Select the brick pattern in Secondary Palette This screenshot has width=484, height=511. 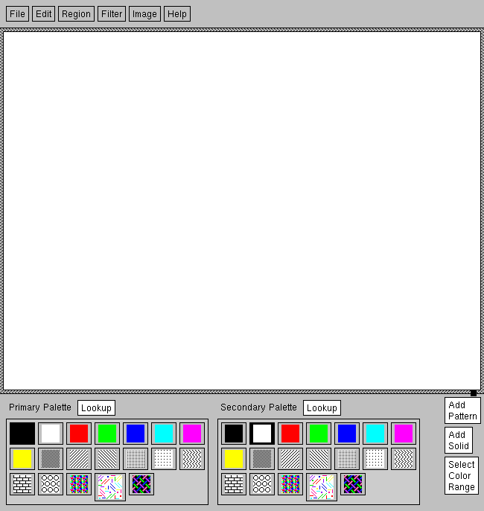(x=234, y=484)
